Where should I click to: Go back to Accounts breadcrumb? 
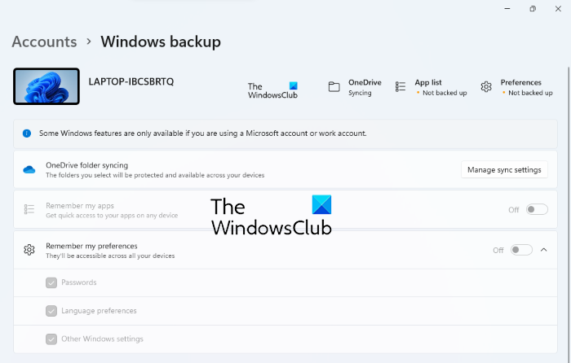[x=44, y=42]
